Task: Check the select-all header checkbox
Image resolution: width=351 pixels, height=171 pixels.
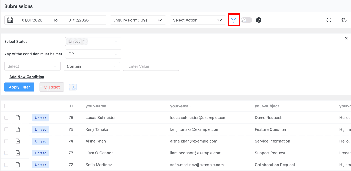Action: click(6, 106)
